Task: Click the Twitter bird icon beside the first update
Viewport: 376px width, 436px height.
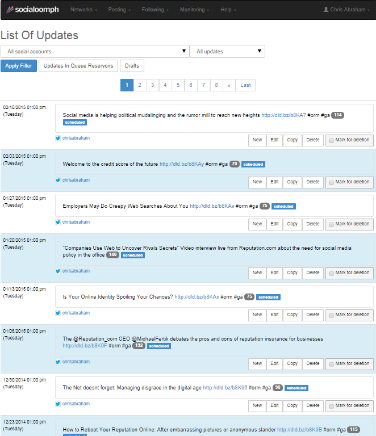Action: (x=58, y=138)
